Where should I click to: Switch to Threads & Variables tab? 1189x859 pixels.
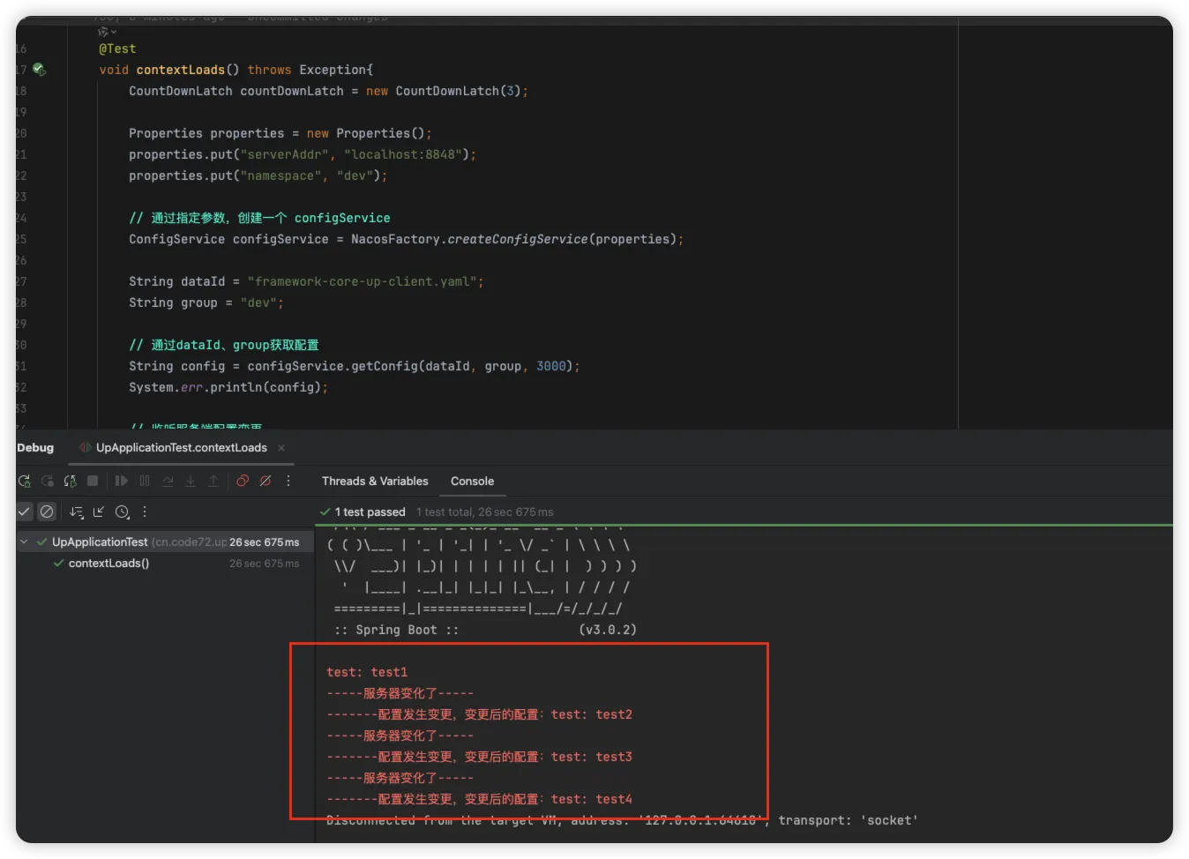[x=375, y=482]
